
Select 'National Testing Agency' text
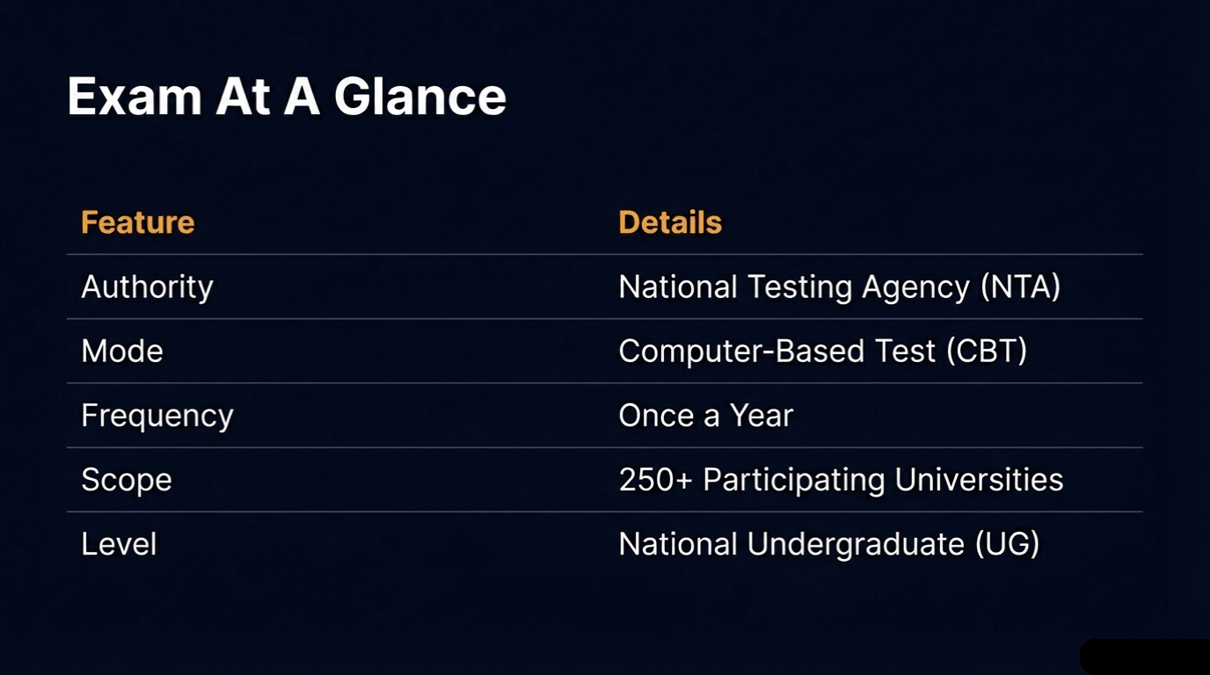click(x=794, y=287)
